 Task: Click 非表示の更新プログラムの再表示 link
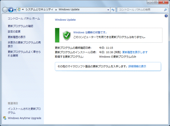(24, 44)
